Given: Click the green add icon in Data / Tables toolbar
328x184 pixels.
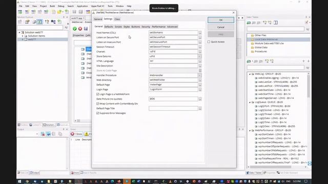Looking at the screenshot, I should [x=249, y=22].
